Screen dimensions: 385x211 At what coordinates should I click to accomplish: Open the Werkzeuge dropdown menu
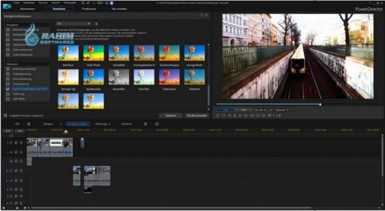pyautogui.click(x=103, y=124)
